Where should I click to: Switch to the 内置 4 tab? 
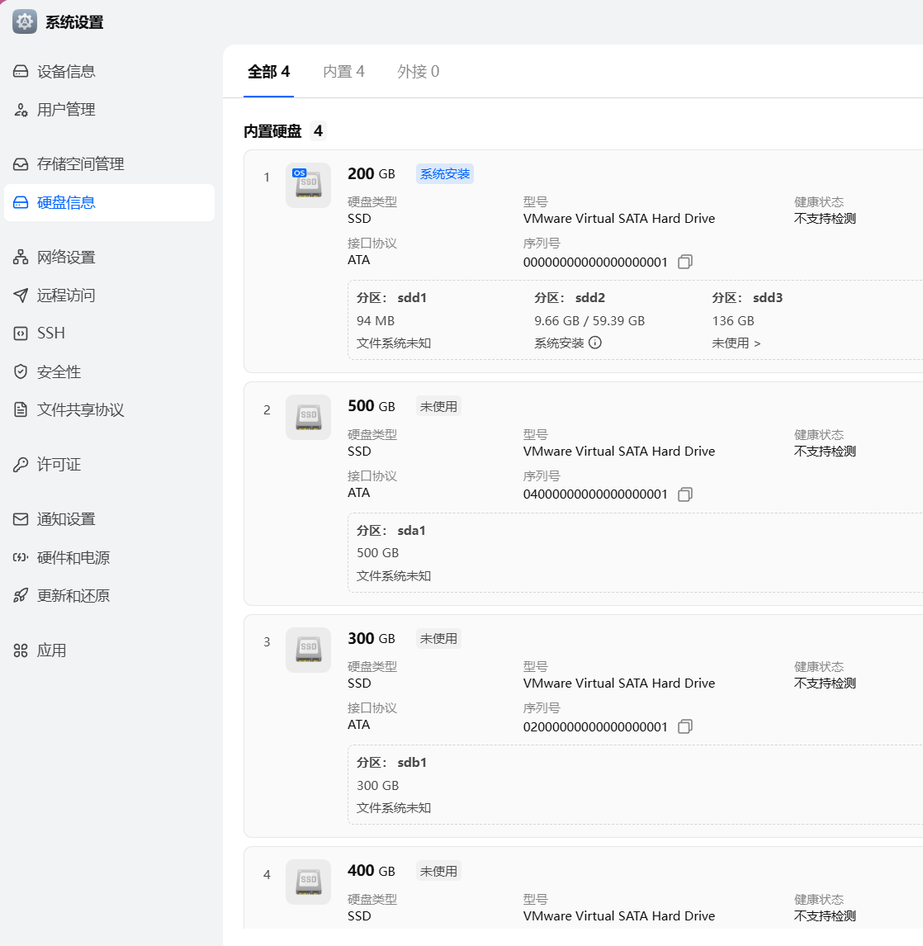(343, 72)
